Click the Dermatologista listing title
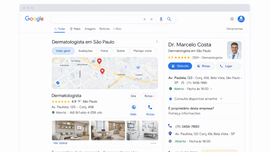Image resolution: width=270 pixels, height=152 pixels. [66, 96]
